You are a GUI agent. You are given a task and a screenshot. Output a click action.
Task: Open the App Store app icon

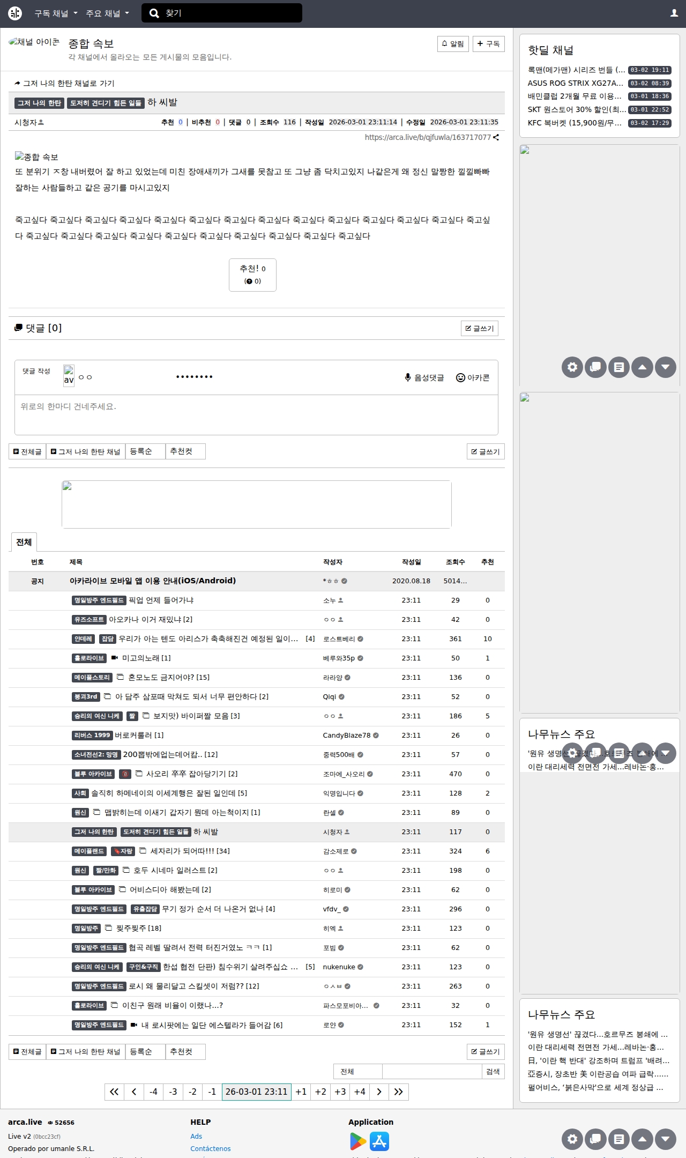(x=379, y=1141)
